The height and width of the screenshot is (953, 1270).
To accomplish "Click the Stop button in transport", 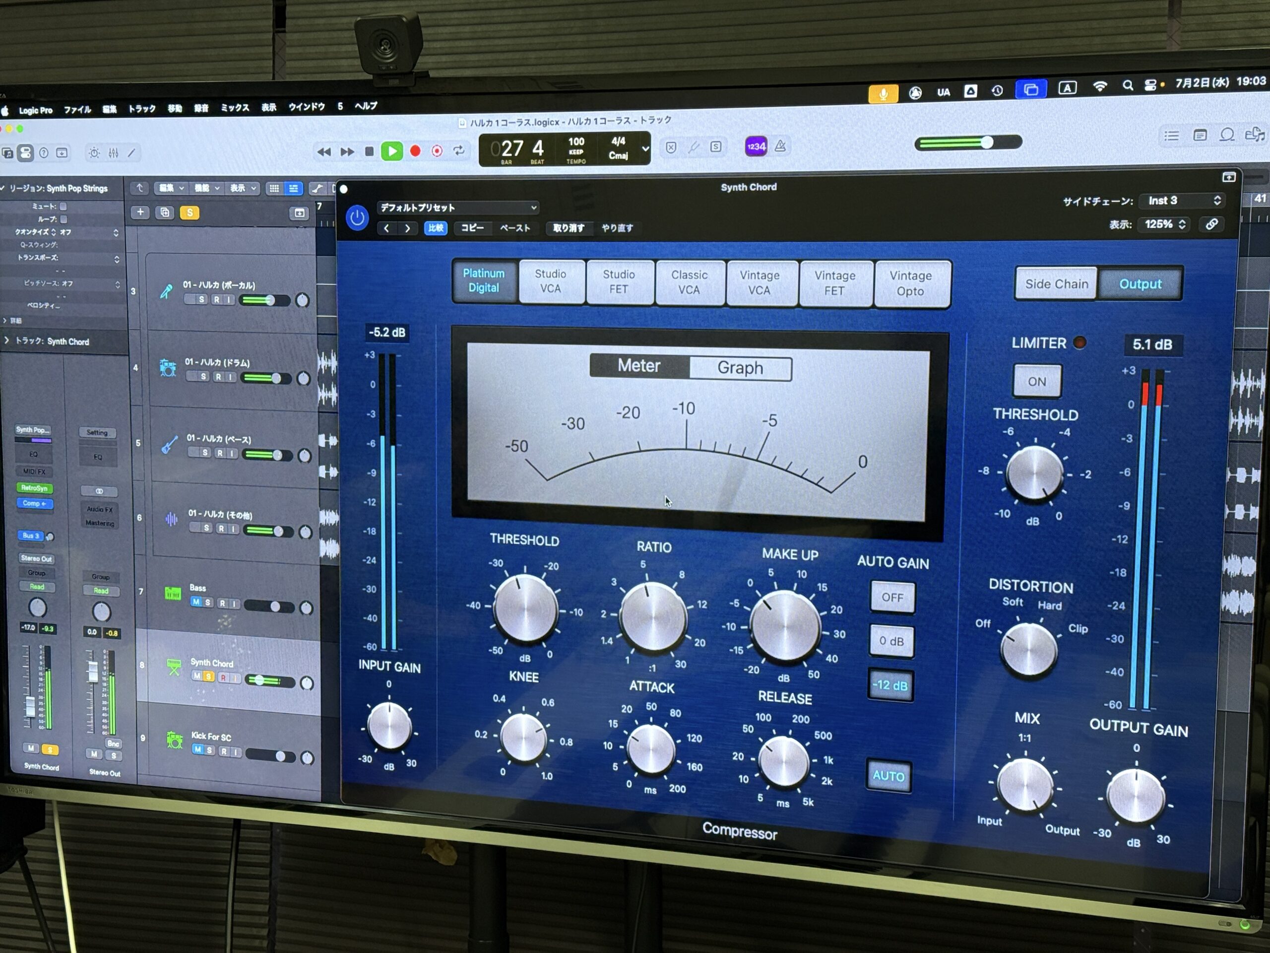I will [369, 152].
